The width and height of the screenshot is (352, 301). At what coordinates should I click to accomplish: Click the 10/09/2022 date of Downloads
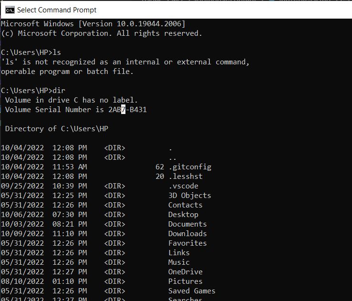click(22, 234)
